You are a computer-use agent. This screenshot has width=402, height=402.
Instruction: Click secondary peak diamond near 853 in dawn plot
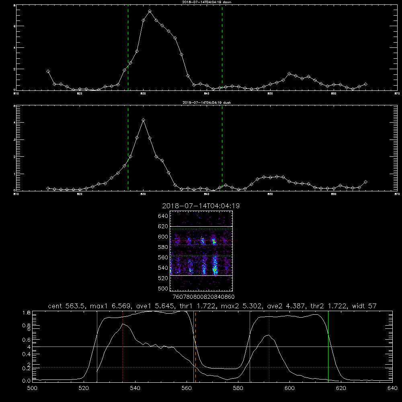(x=289, y=74)
